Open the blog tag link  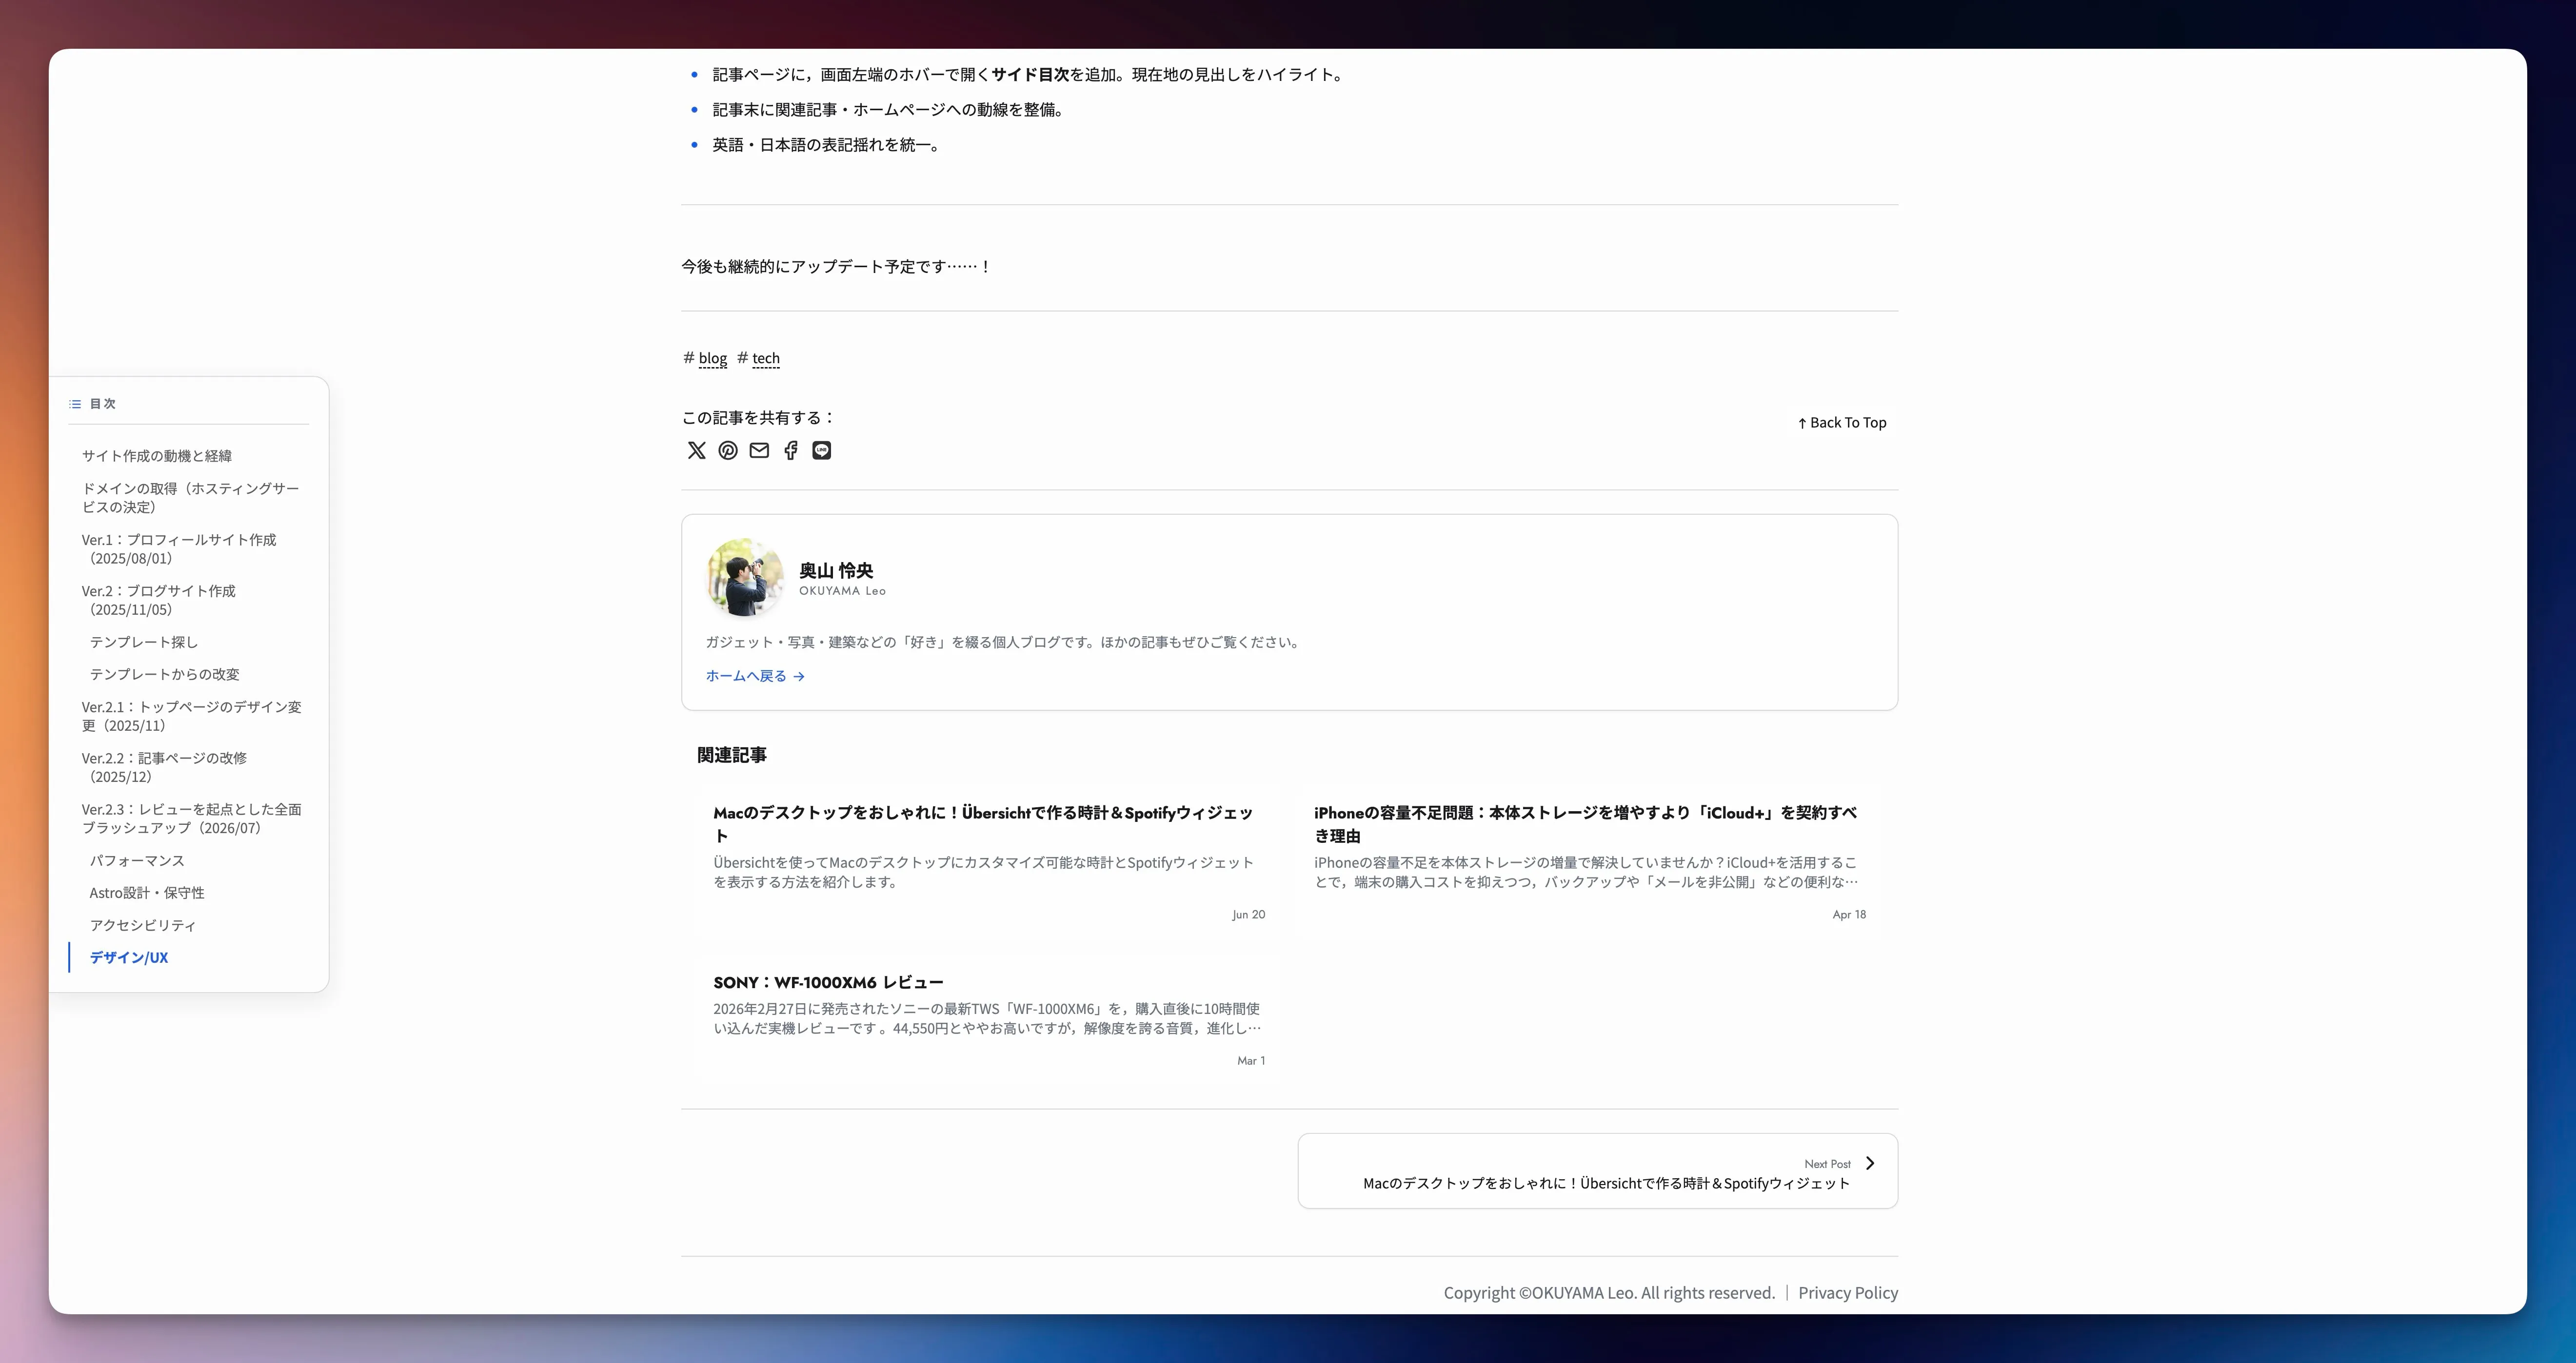coord(712,359)
